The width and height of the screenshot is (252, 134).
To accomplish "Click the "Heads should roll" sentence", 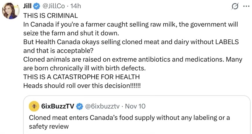I will [x=82, y=86].
